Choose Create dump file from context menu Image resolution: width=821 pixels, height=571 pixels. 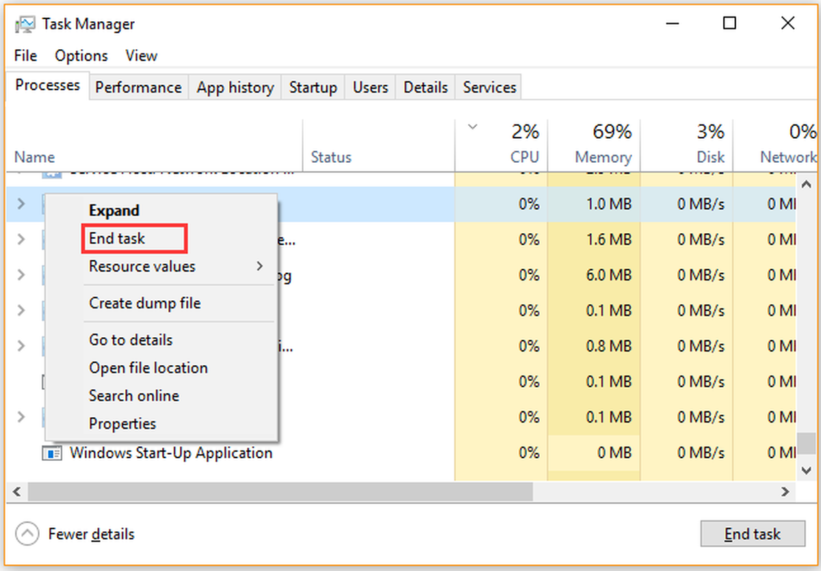144,303
